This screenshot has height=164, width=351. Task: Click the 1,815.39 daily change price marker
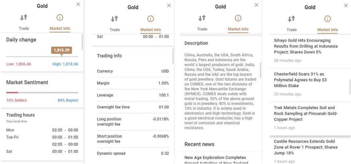(x=62, y=50)
